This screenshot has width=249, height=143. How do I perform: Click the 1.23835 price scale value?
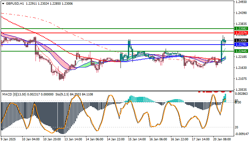pyautogui.click(x=241, y=24)
